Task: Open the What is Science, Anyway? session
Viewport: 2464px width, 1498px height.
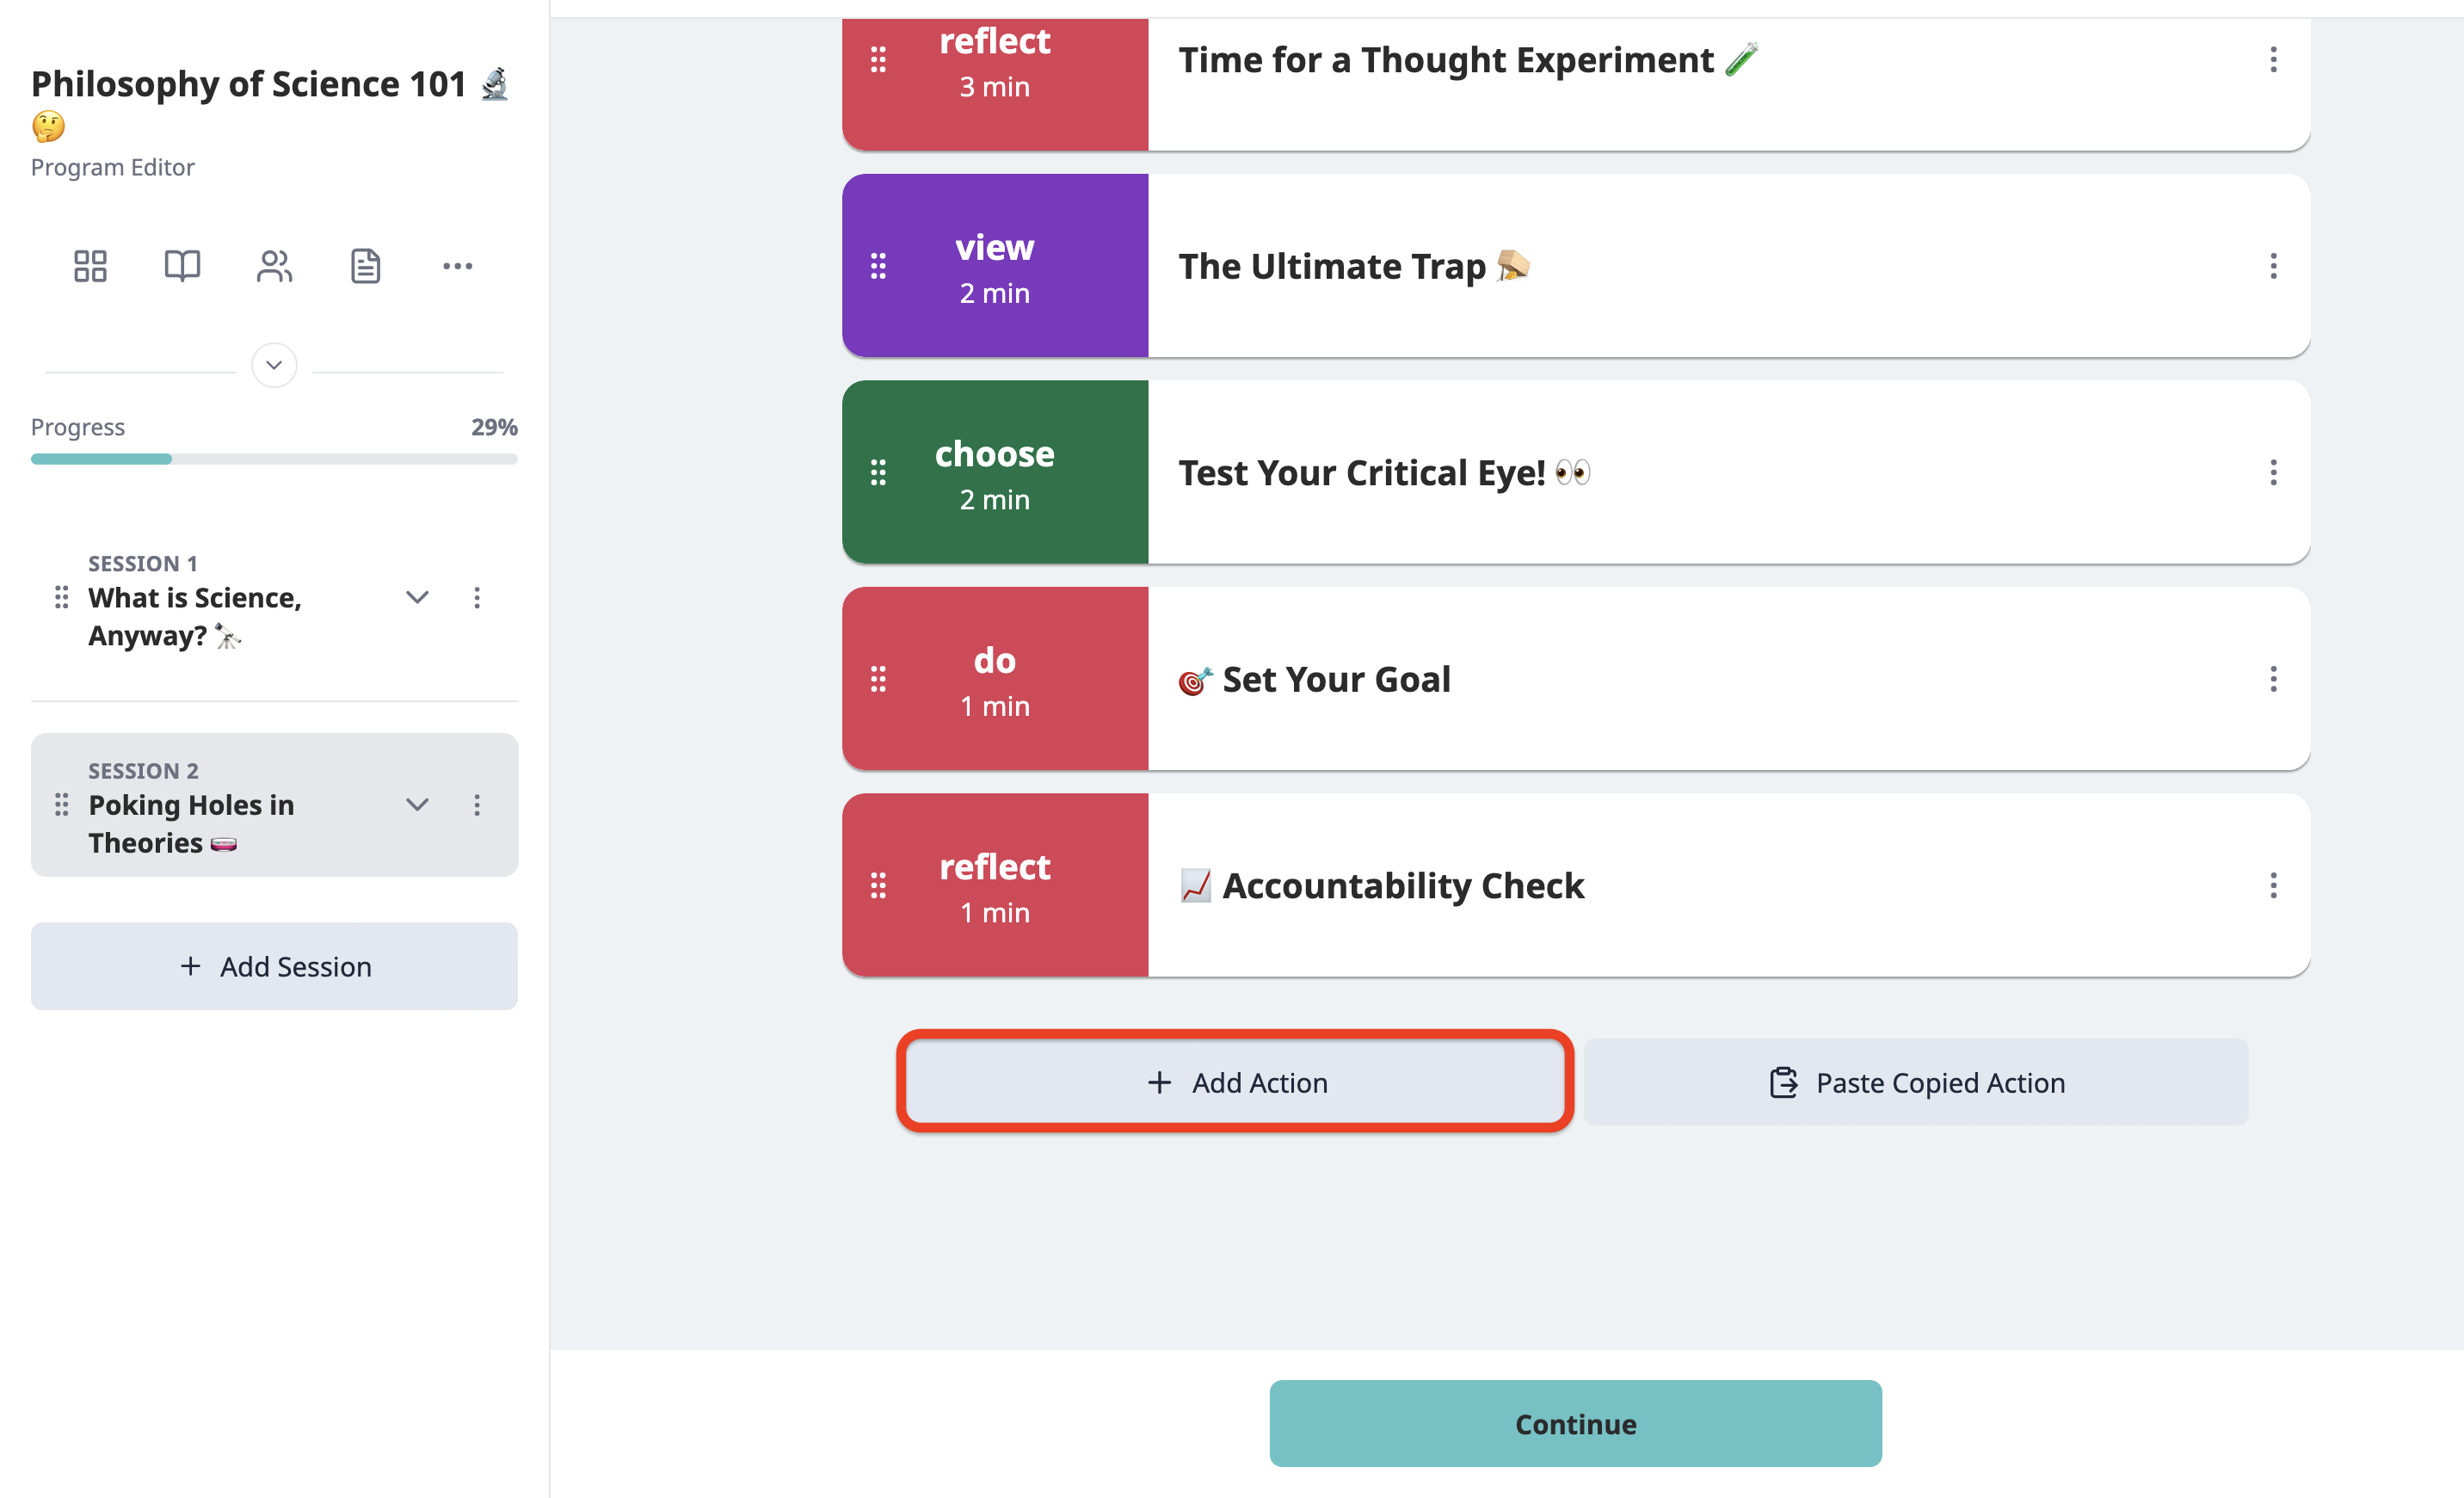Action: 195,617
